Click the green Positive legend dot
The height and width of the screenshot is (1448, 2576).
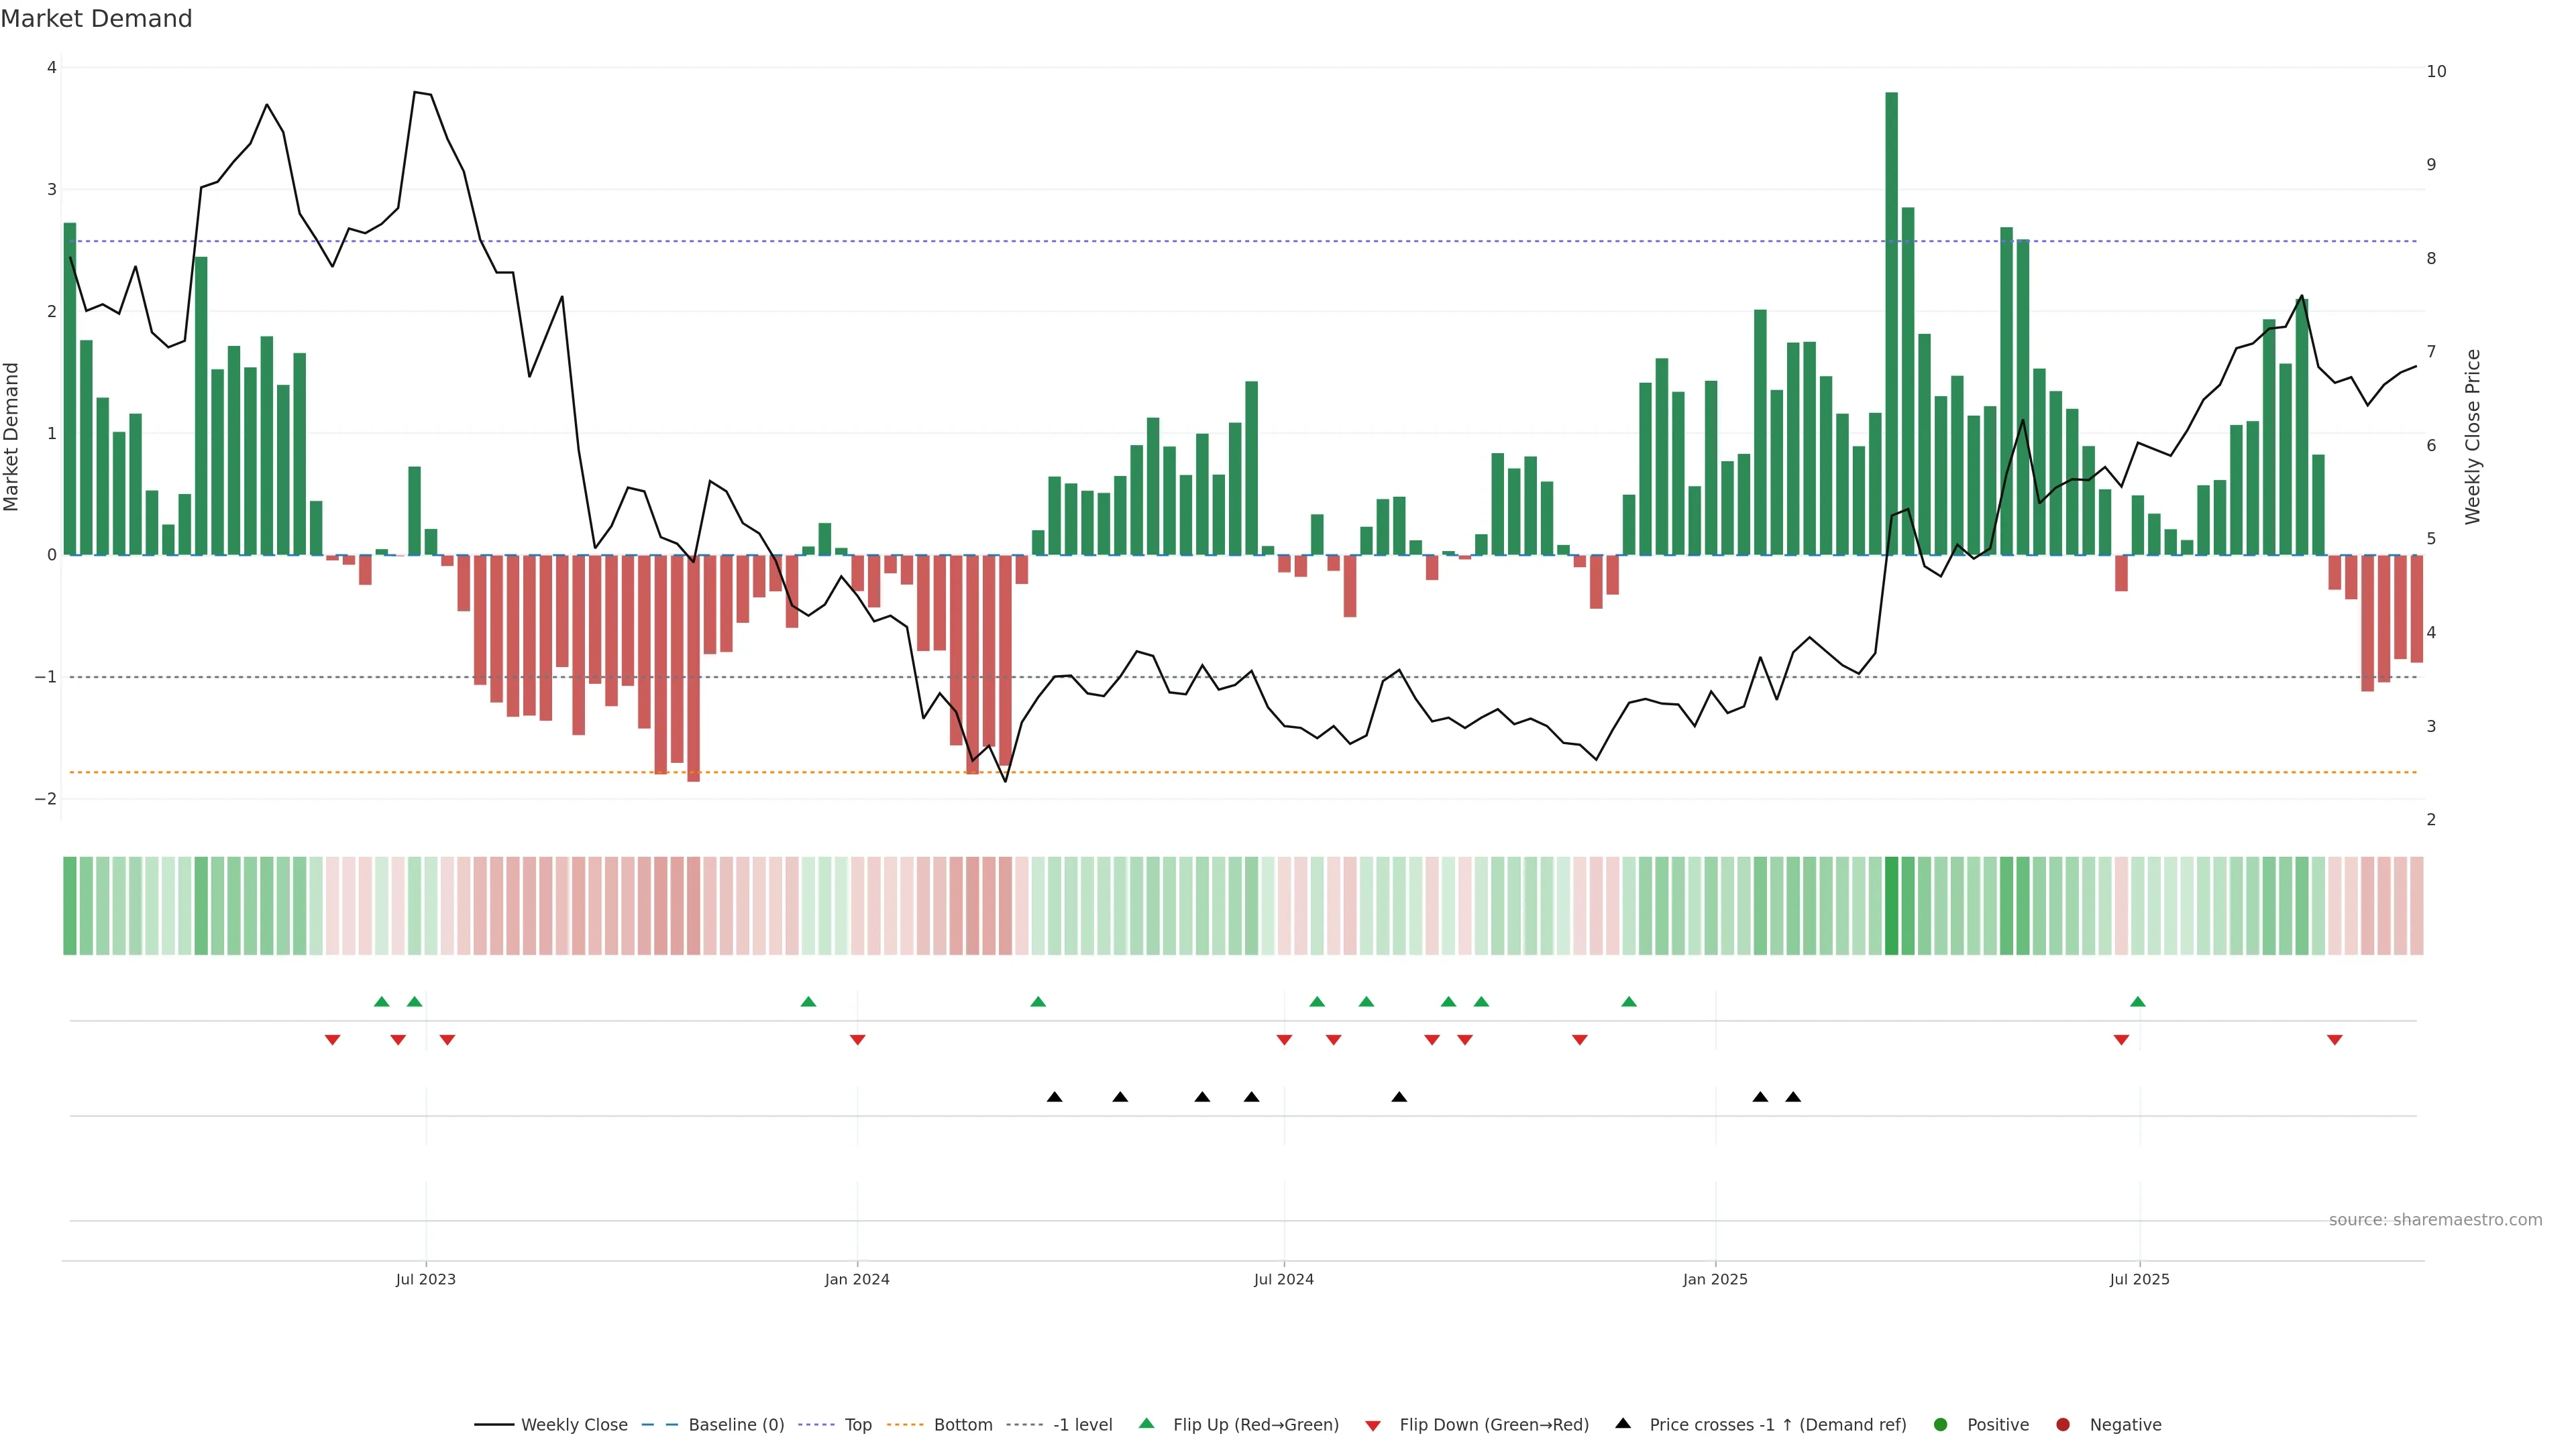point(1941,1424)
